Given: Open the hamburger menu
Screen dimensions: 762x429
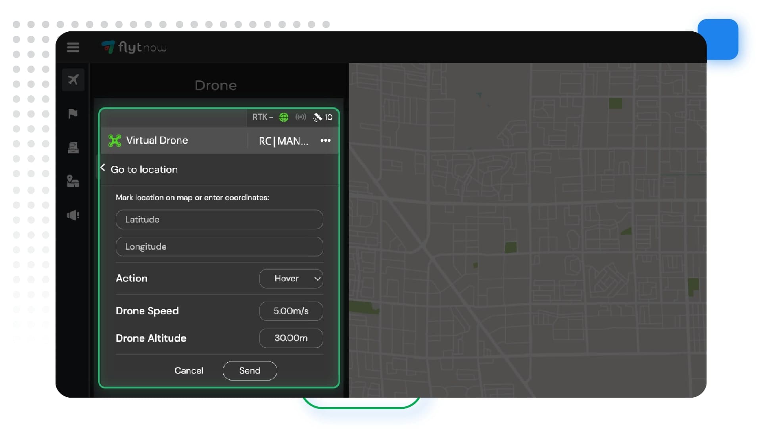Looking at the screenshot, I should tap(73, 48).
